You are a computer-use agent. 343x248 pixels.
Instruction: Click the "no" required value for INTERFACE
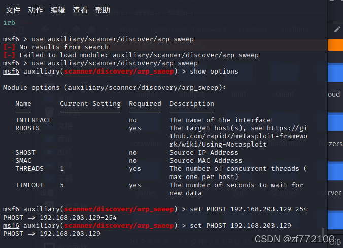[x=133, y=120]
